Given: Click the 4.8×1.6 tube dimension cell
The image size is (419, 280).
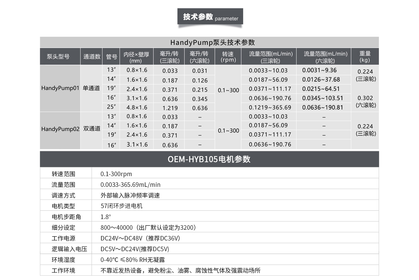Looking at the screenshot, I should click(137, 108).
